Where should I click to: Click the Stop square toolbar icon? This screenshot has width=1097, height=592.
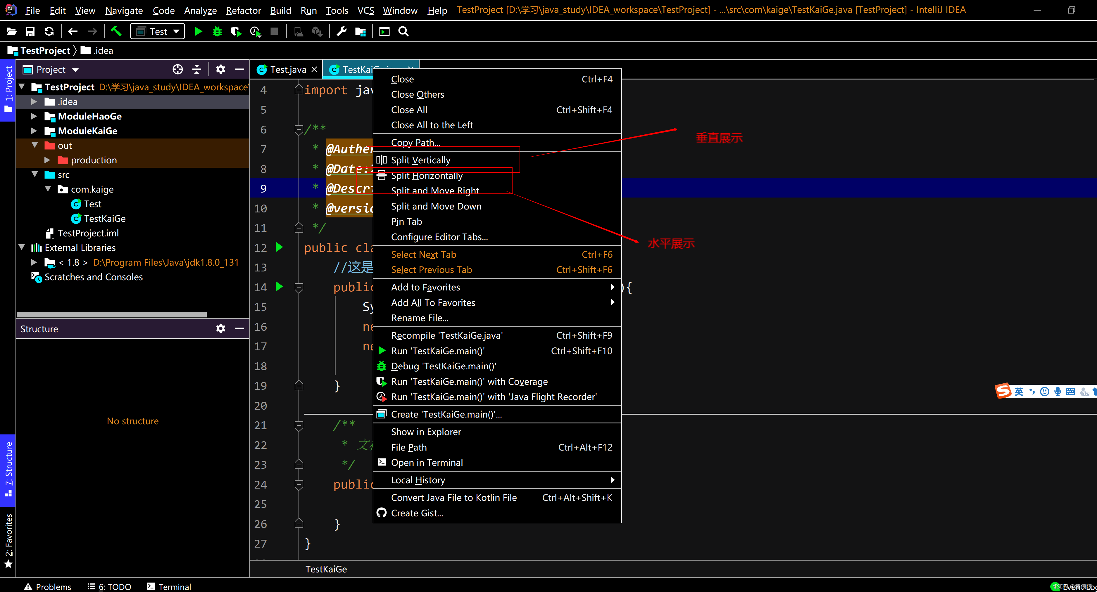[274, 32]
